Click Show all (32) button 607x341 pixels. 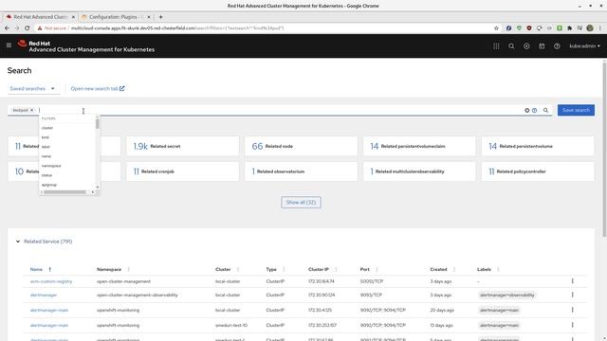coord(301,202)
